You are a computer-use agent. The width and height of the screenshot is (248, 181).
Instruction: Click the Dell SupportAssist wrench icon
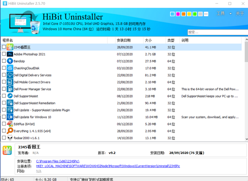point(10,96)
